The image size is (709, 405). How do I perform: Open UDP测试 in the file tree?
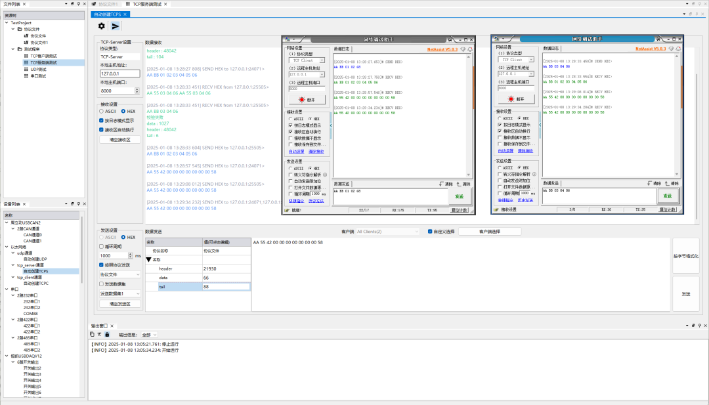tap(39, 70)
